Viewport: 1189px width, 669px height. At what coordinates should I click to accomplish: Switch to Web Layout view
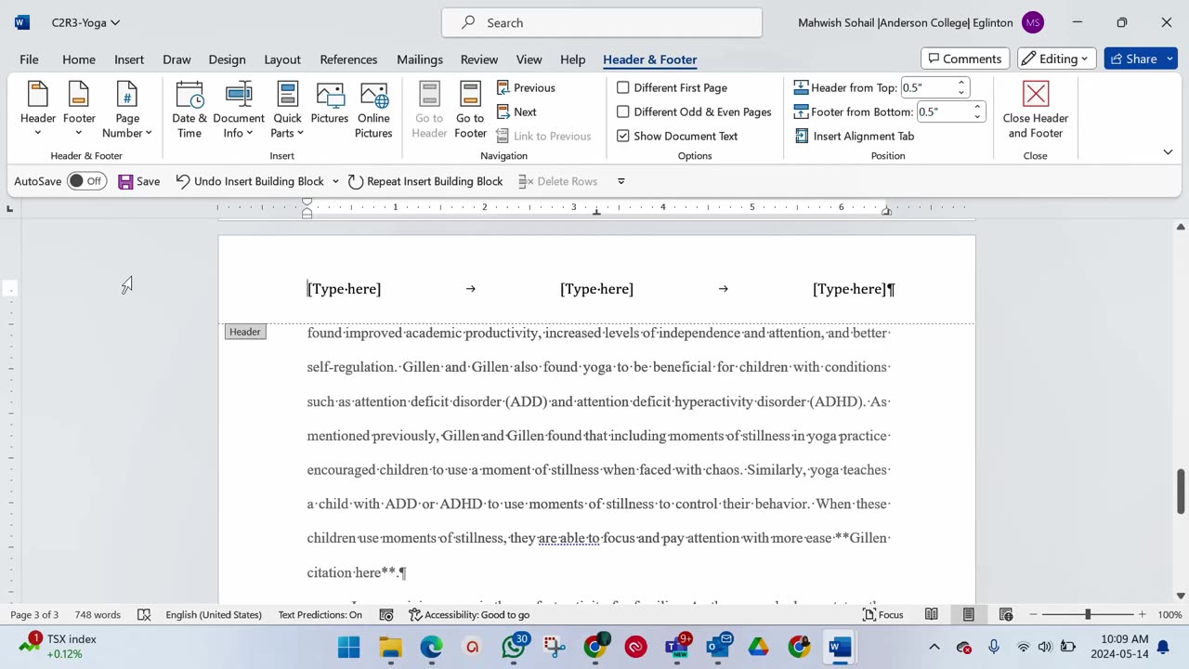click(x=1005, y=614)
